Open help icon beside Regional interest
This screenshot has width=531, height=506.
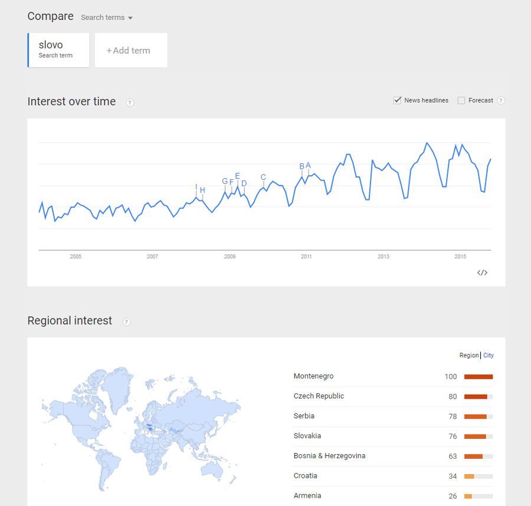(x=126, y=321)
